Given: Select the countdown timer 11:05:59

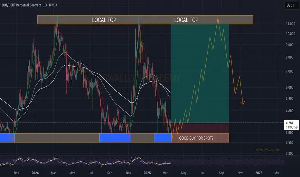Looking at the screenshot, I should tap(292, 127).
